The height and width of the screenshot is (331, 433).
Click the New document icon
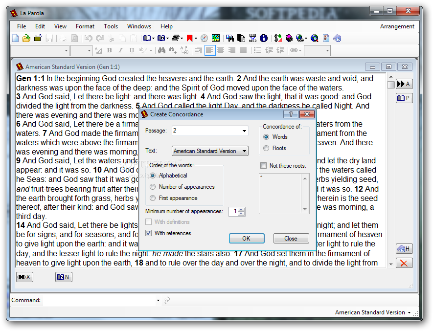click(x=16, y=38)
